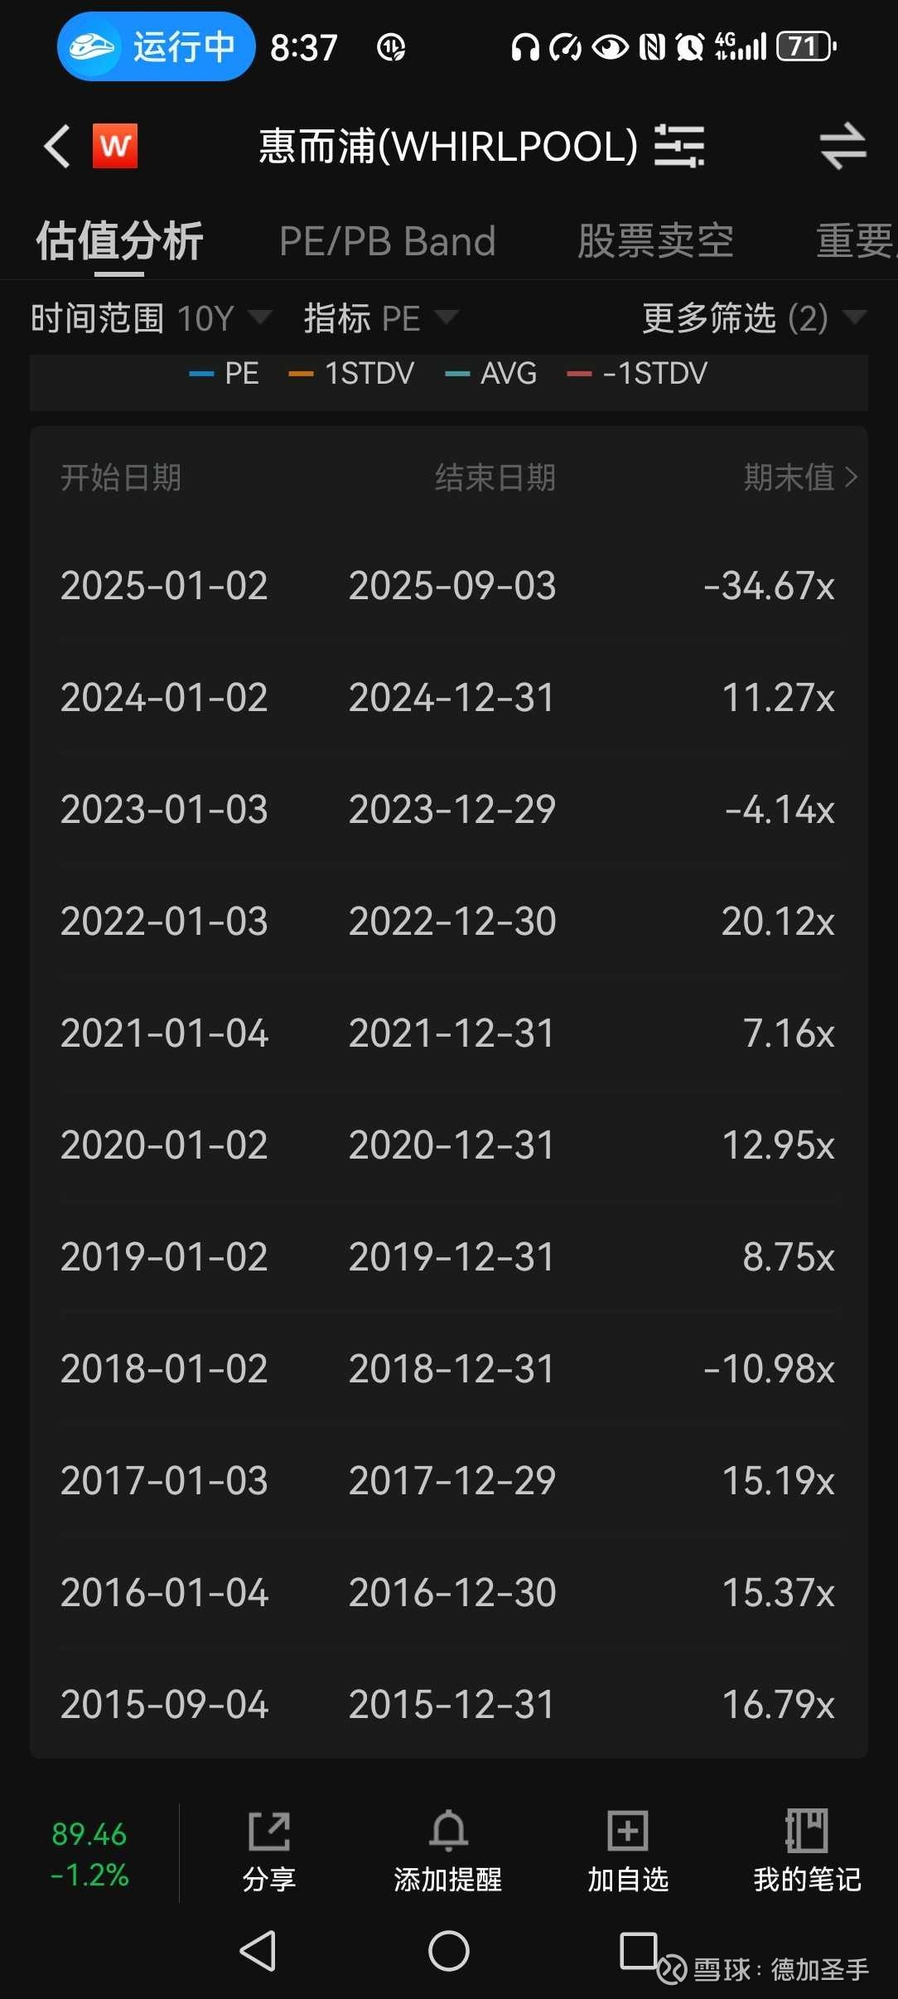Toggle the -1STDV red legend swatch
Image resolution: width=898 pixels, height=1999 pixels.
pyautogui.click(x=579, y=374)
